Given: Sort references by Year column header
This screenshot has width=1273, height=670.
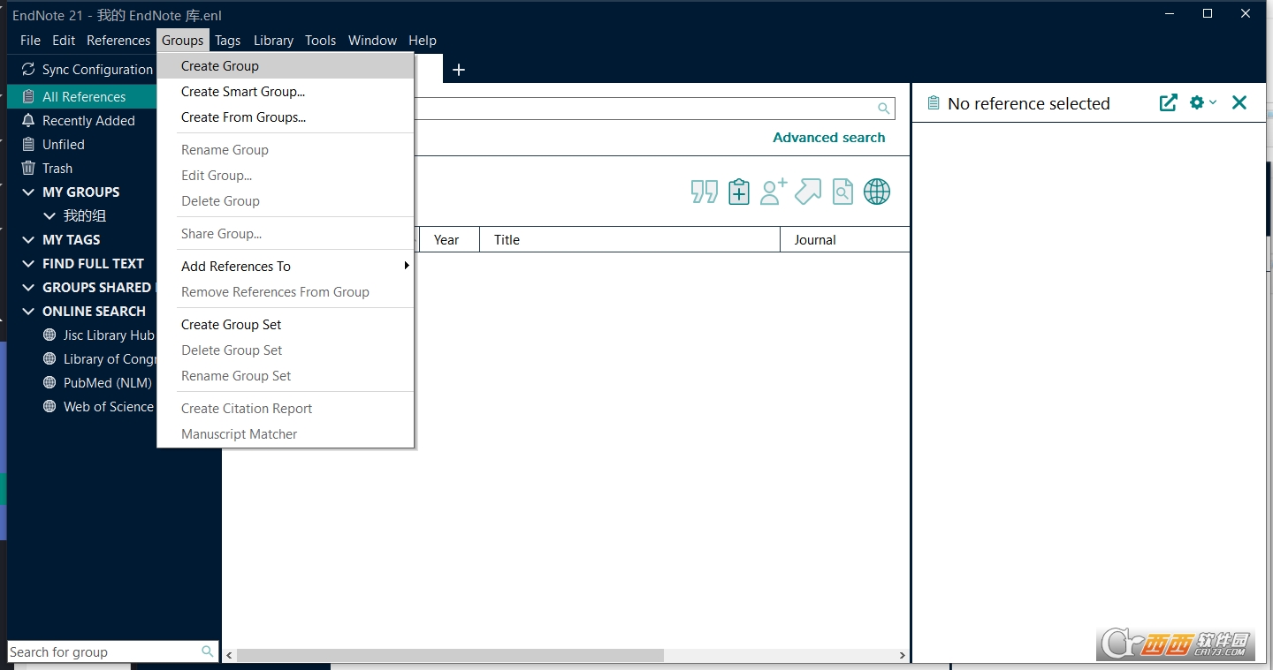Looking at the screenshot, I should (x=449, y=240).
